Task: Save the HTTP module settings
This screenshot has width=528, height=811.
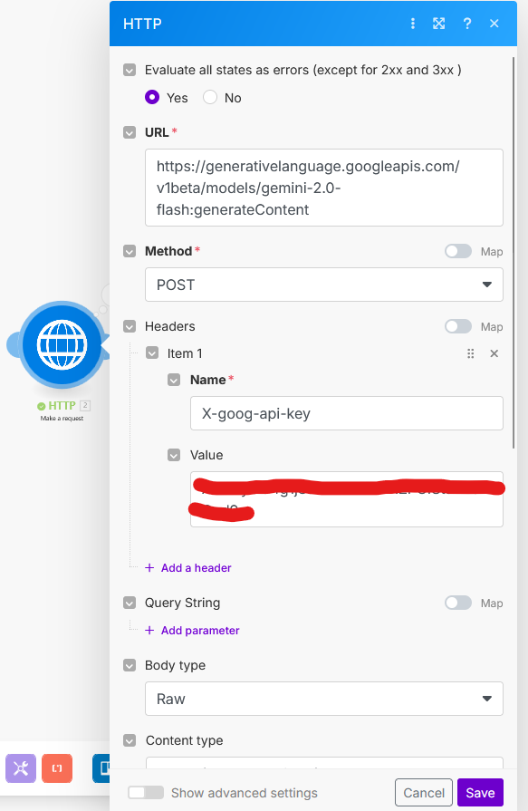Action: coord(480,792)
